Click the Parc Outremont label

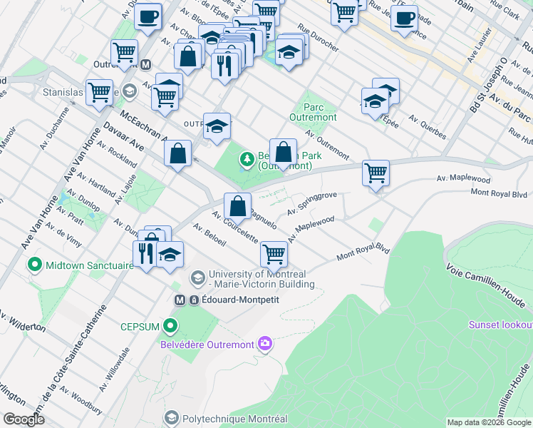click(313, 112)
